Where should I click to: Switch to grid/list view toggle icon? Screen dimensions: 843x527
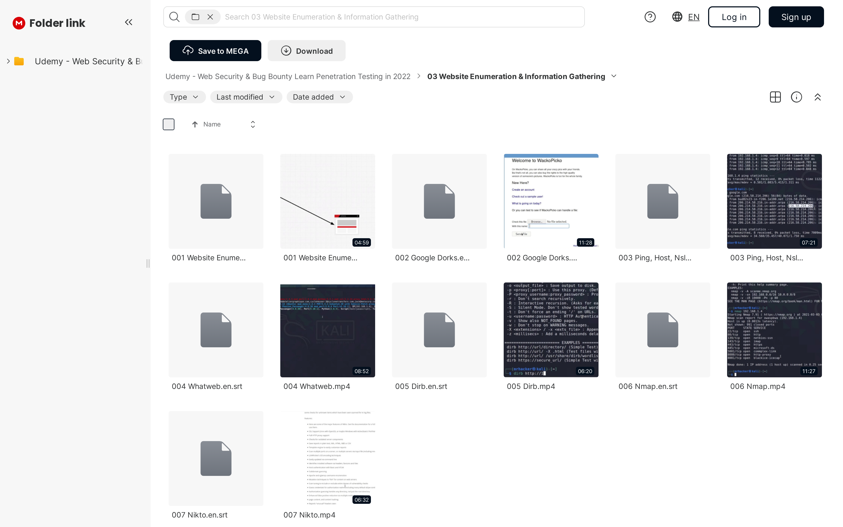[775, 97]
